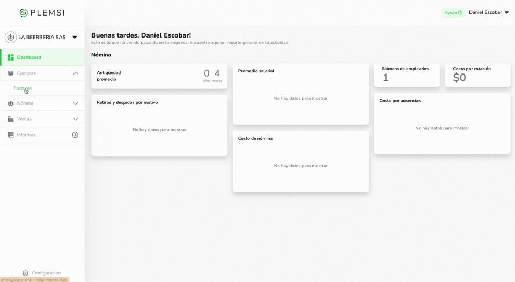Go to the Dashboard menu item
Image resolution: width=515 pixels, height=282 pixels.
tap(42, 57)
